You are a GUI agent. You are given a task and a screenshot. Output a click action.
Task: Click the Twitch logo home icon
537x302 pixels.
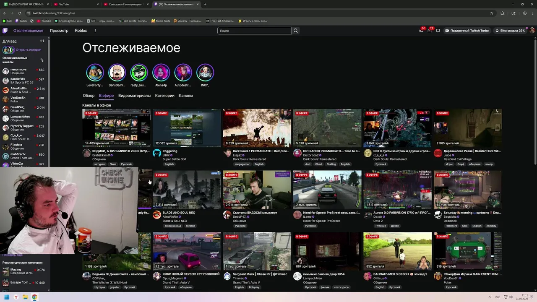tap(5, 31)
